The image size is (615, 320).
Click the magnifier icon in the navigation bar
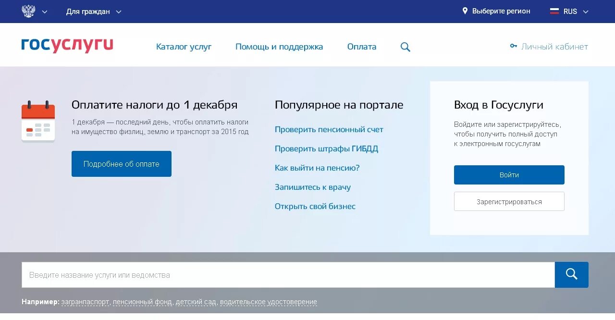pos(406,47)
